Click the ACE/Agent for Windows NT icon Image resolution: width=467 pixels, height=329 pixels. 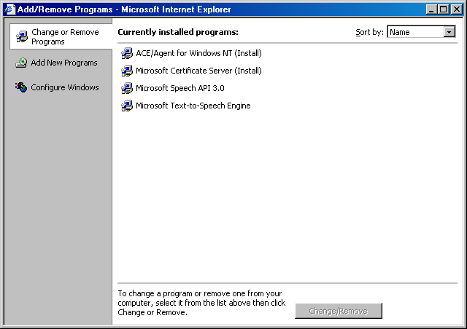tap(127, 53)
